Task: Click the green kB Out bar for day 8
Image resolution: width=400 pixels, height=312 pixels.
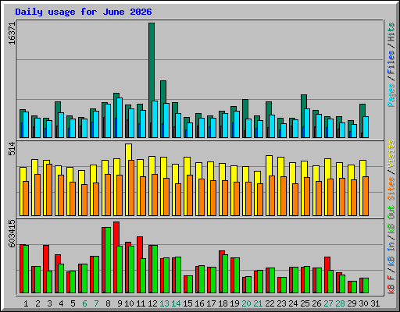Action: click(108, 260)
